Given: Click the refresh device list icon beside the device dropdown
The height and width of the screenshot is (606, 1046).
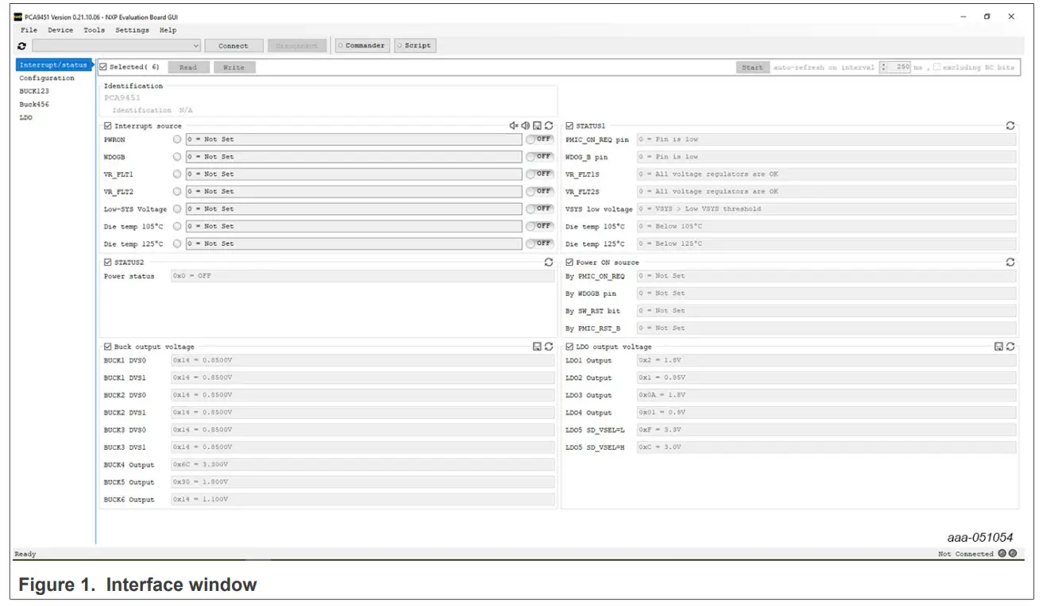Looking at the screenshot, I should click(21, 46).
